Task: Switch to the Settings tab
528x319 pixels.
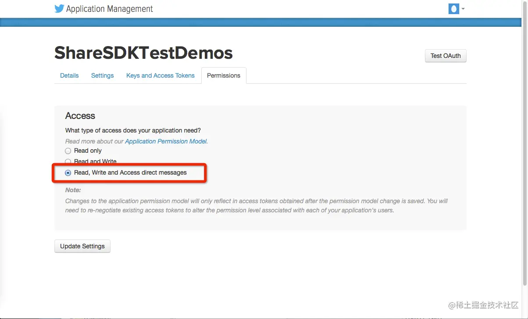Action: click(x=103, y=75)
